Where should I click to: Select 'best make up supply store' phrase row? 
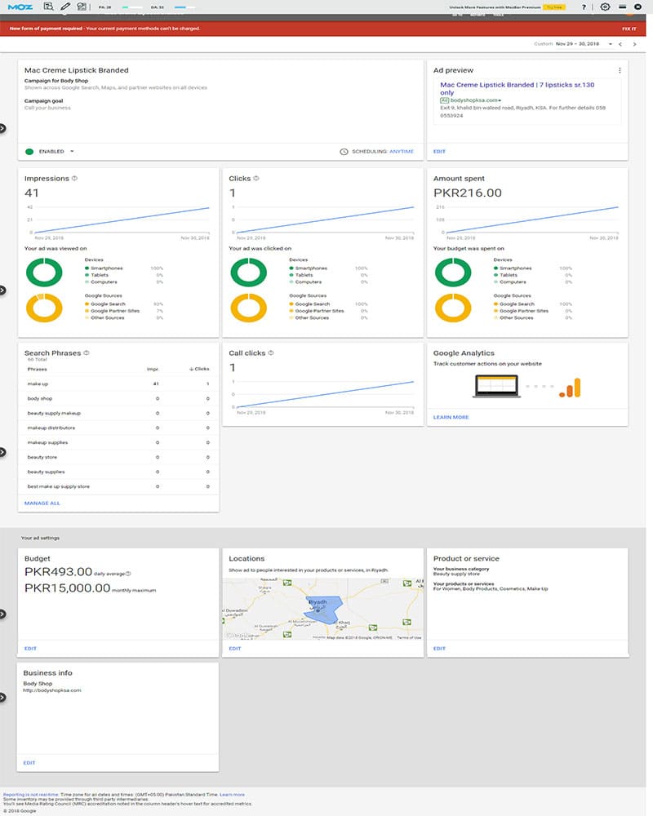(x=118, y=486)
